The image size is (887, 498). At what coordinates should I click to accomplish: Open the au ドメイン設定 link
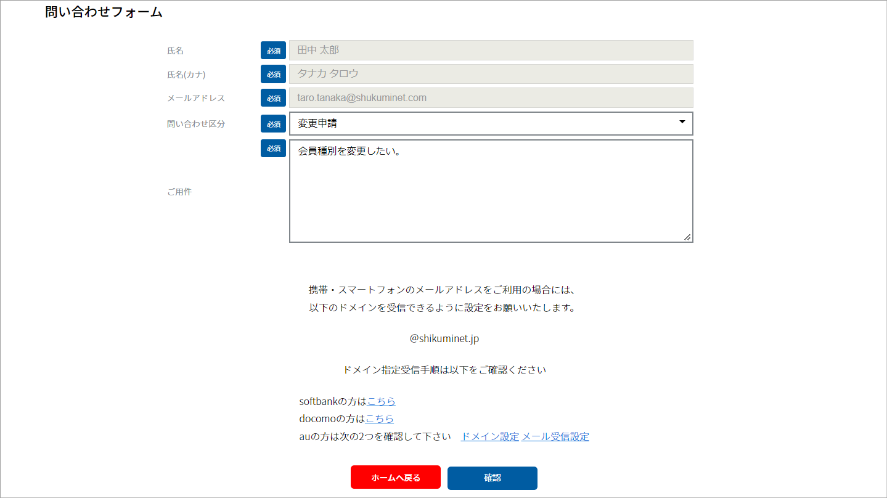(x=490, y=436)
